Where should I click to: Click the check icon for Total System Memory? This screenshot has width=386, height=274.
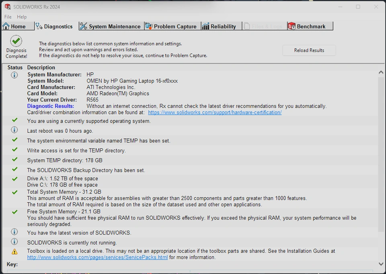coord(15,192)
